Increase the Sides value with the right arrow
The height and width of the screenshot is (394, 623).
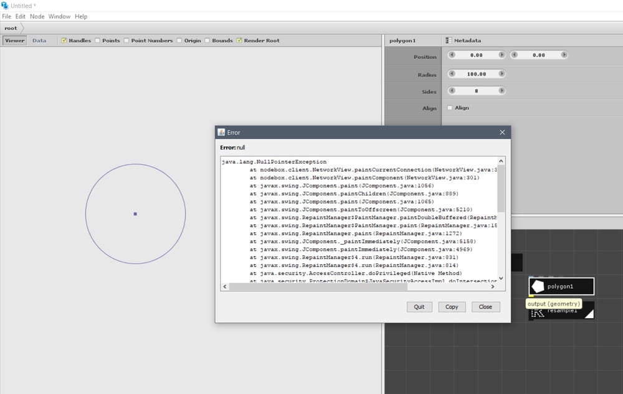coord(502,90)
